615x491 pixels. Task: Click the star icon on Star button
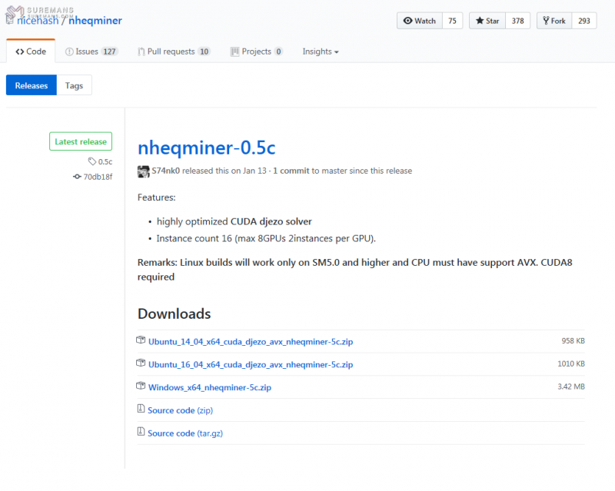[x=480, y=21]
